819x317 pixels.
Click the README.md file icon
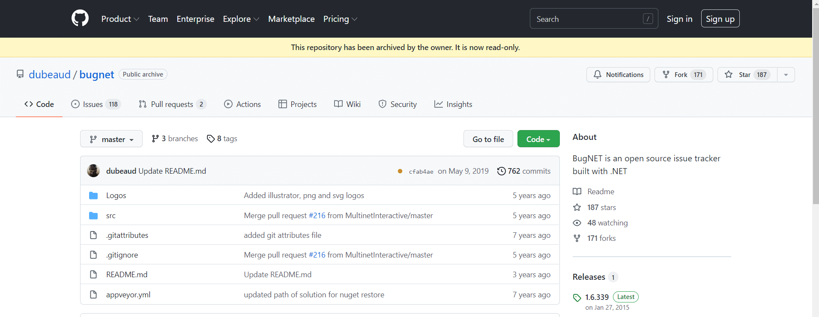click(x=93, y=275)
